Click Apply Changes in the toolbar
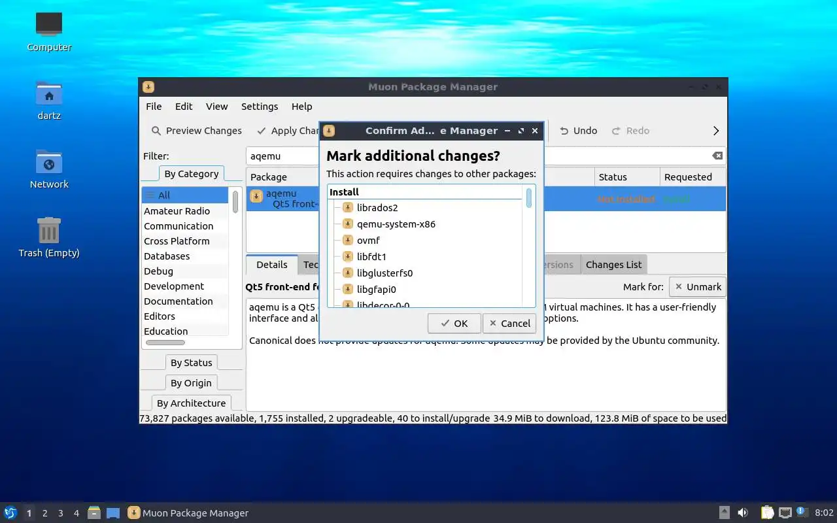The image size is (837, 523). tap(288, 131)
